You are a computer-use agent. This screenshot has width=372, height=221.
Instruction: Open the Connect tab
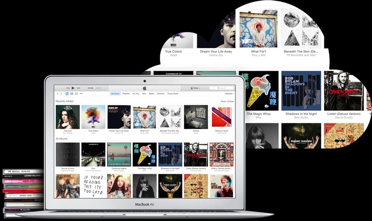(x=161, y=94)
